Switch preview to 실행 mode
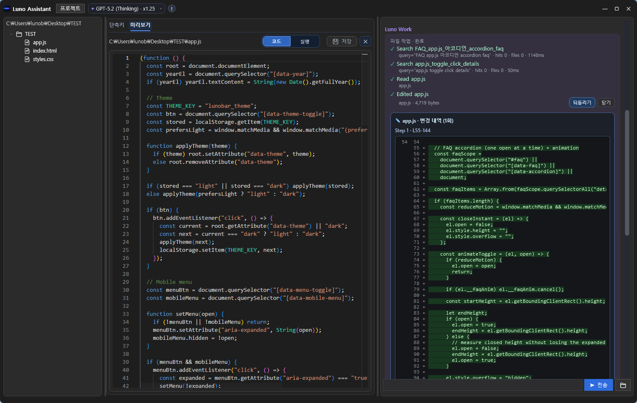The height and width of the screenshot is (403, 637). pyautogui.click(x=304, y=41)
